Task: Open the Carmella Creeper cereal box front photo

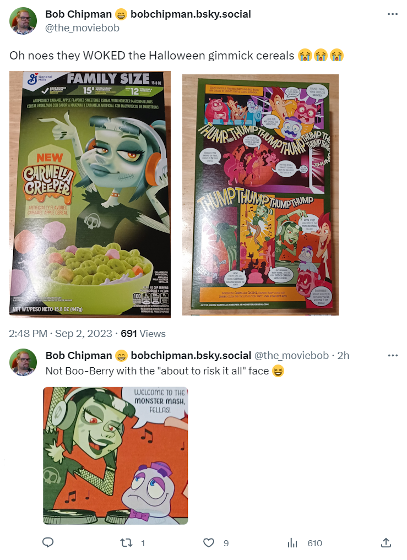Action: coord(90,194)
